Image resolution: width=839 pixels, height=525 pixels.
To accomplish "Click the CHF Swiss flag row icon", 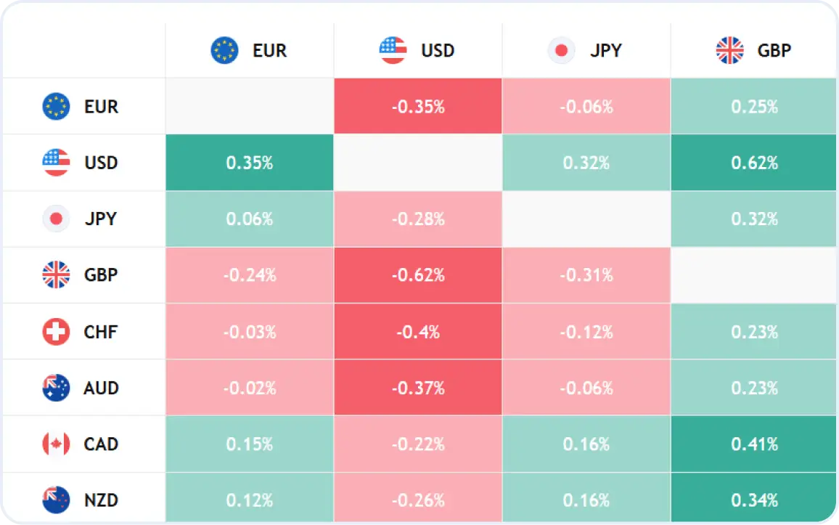I will click(x=56, y=332).
